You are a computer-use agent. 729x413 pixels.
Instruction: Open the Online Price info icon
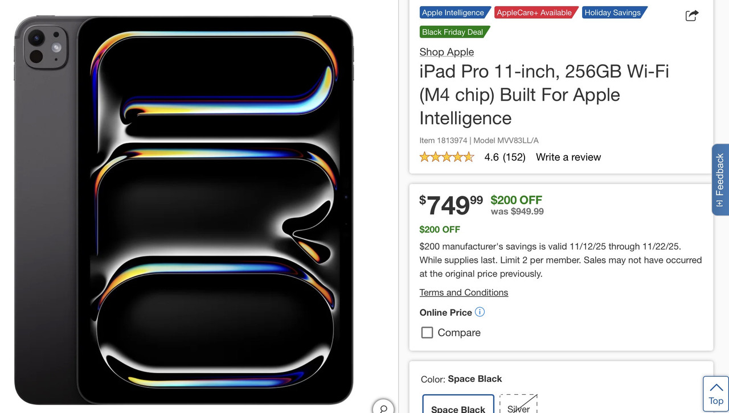[480, 312]
